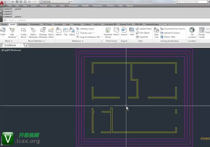Viewport: 210px width, 147px height.
Task: Click the Set Location icon
Action: [x=192, y=31]
